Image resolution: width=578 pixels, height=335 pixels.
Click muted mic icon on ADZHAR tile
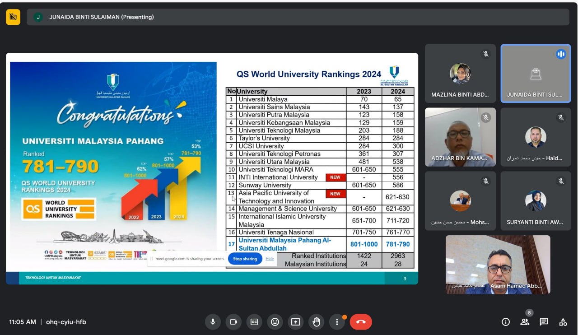(x=485, y=118)
